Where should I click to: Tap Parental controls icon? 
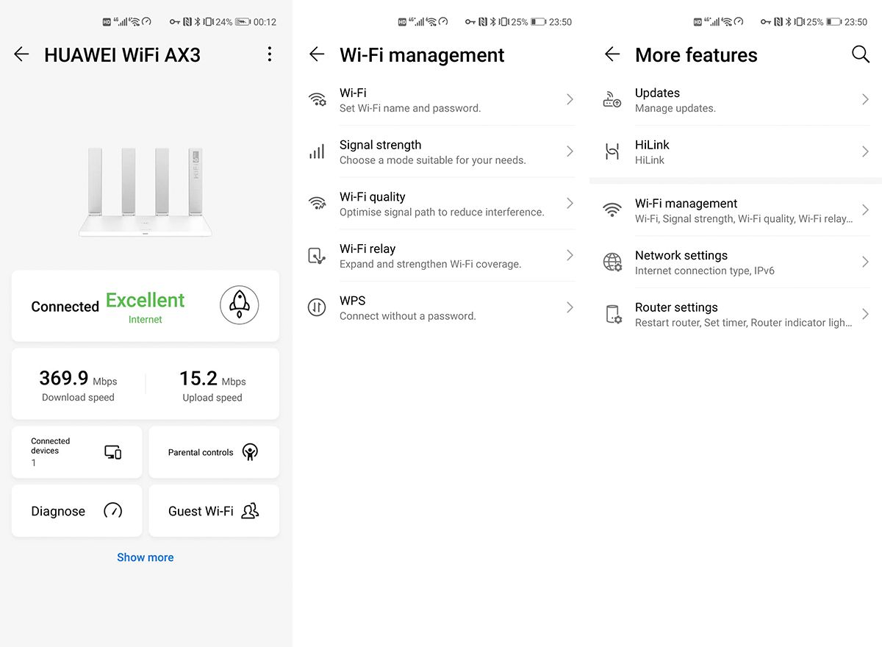click(251, 452)
